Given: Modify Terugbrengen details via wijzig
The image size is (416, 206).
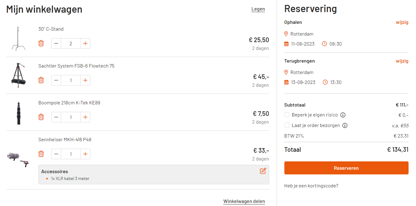Looking at the screenshot, I should pos(402,61).
